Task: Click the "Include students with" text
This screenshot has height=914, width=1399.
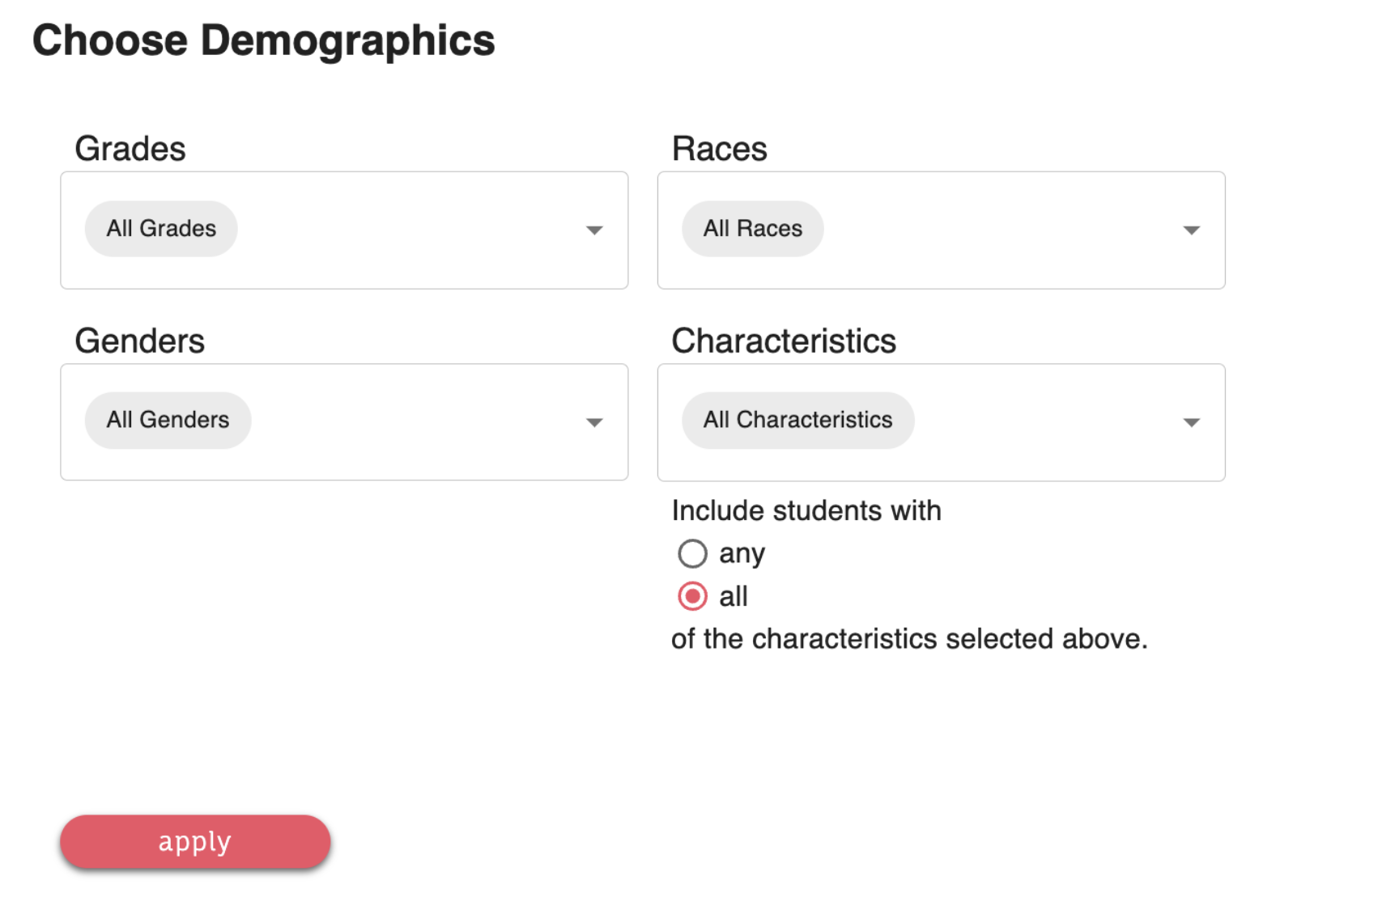Action: (806, 511)
